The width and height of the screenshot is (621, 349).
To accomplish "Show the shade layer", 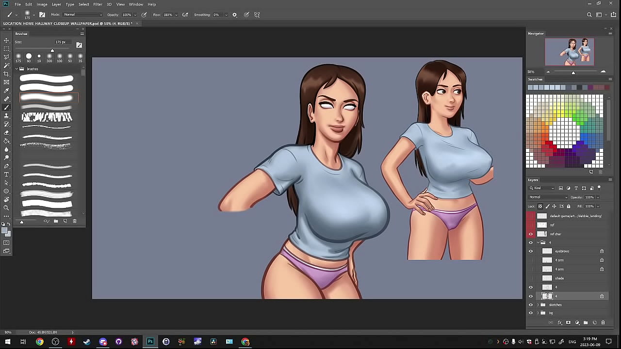I will click(530, 278).
